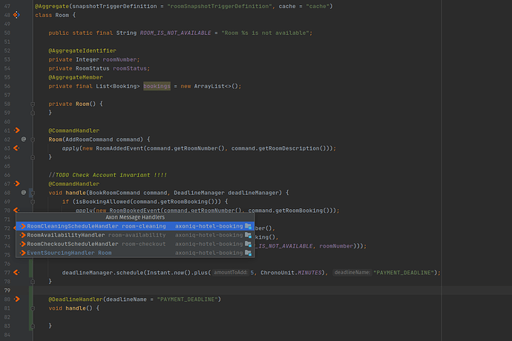Click the @ annotation gutter marker on line 62
The width and height of the screenshot is (512, 341).
(24, 139)
